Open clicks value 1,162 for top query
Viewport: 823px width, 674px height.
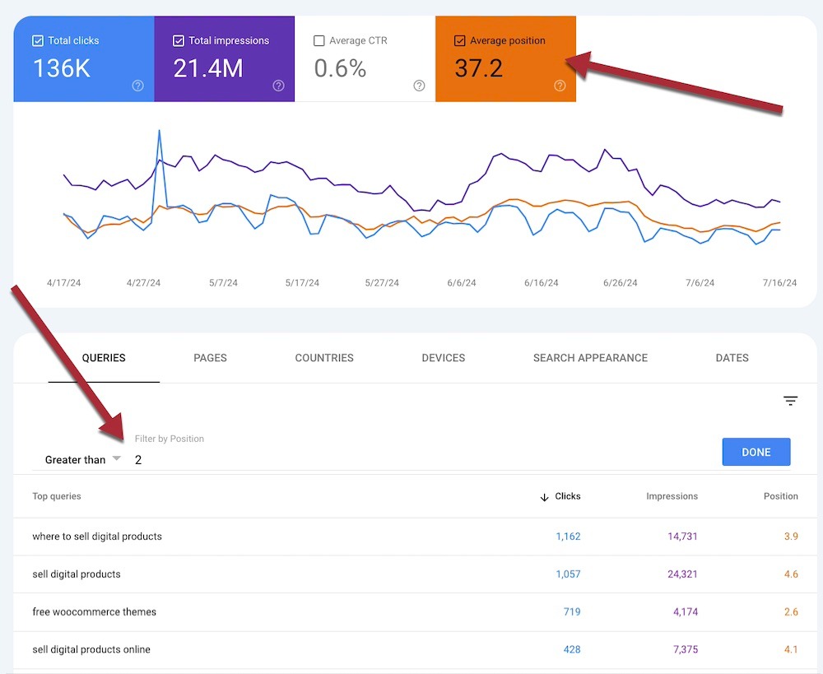[569, 536]
